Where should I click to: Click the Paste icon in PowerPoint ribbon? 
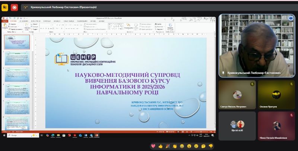point(5,25)
